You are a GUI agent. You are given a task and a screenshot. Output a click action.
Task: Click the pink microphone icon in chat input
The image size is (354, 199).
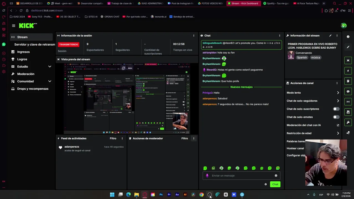pyautogui.click(x=207, y=176)
